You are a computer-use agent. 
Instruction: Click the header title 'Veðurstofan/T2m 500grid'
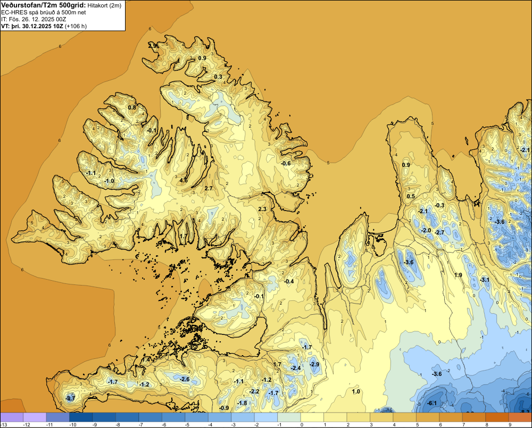(43, 5)
